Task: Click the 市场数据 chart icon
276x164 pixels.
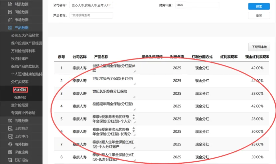Action: click(x=10, y=20)
